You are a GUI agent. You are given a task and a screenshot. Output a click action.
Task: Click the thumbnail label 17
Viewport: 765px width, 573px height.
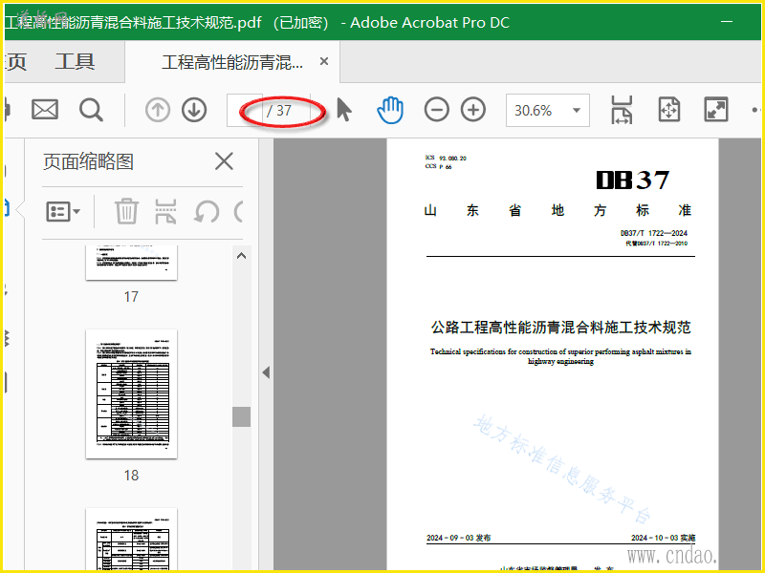tap(131, 296)
